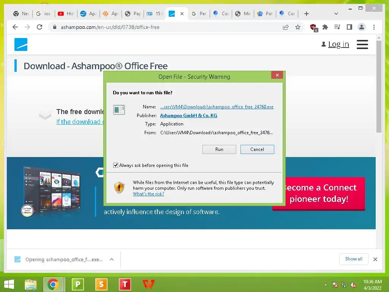Switch to the YouTube 'His' tab
The height and width of the screenshot is (292, 389).
pos(66,14)
